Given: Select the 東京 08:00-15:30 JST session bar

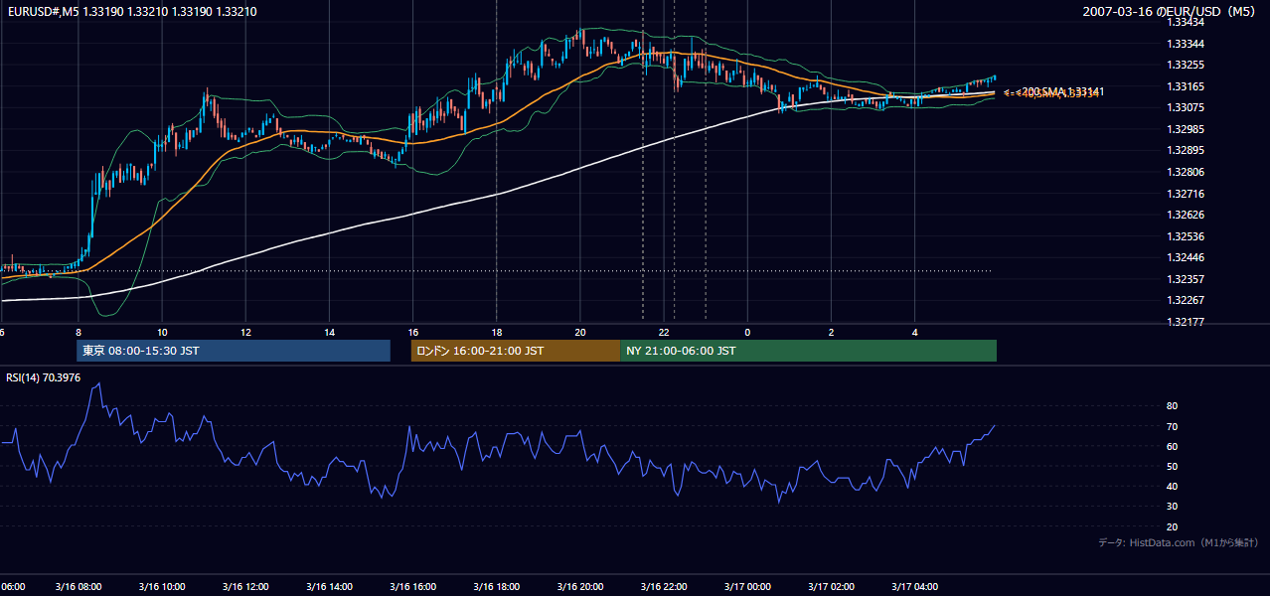Looking at the screenshot, I should pyautogui.click(x=234, y=351).
